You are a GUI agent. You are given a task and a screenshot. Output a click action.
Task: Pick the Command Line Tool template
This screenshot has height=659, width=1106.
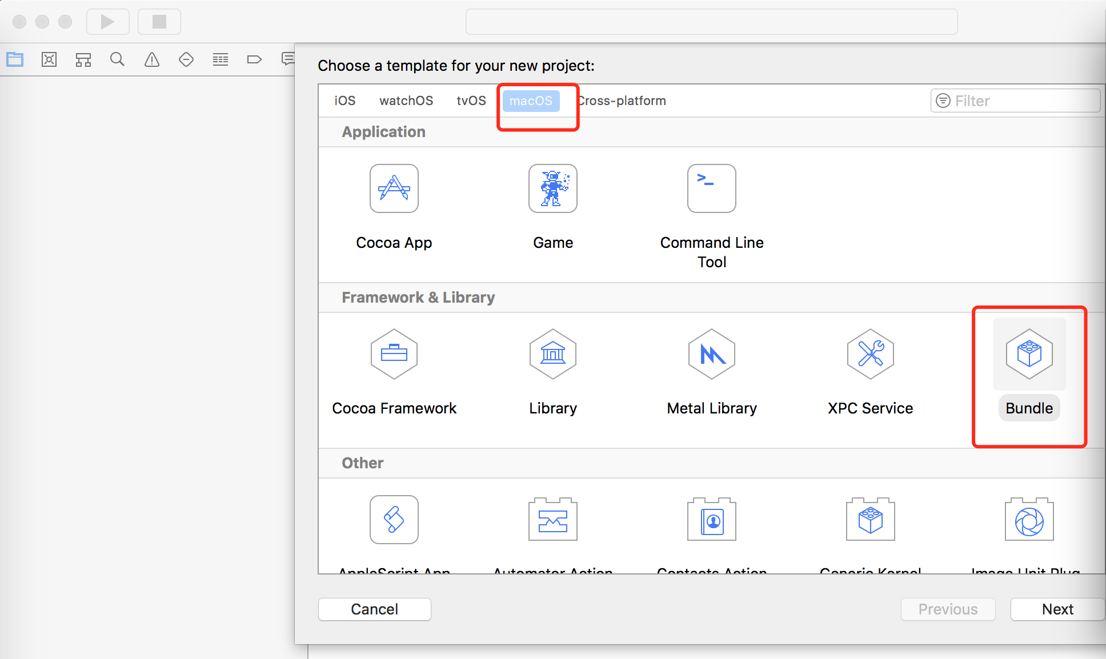pos(711,188)
